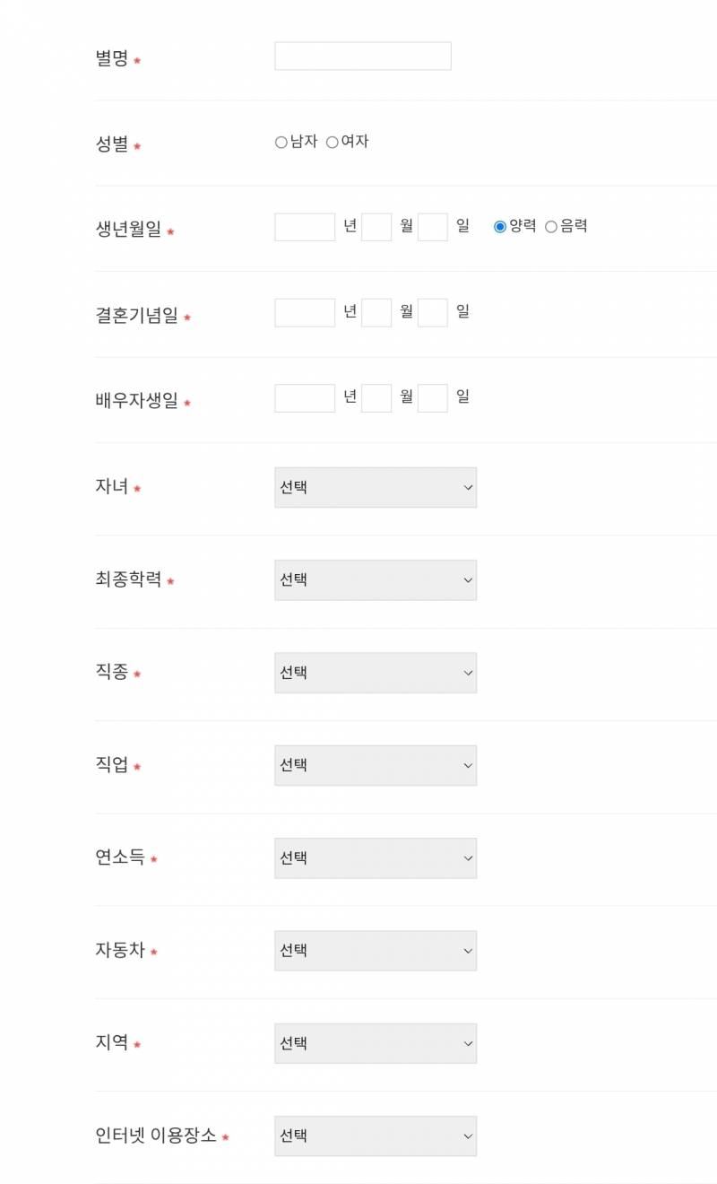
Task: Select the 남자 gender radio button
Action: pos(280,141)
